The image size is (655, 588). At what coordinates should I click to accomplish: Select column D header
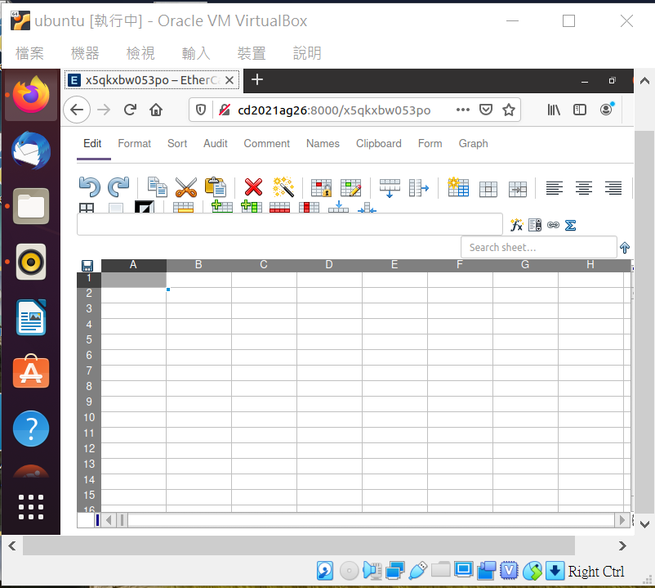click(x=329, y=265)
